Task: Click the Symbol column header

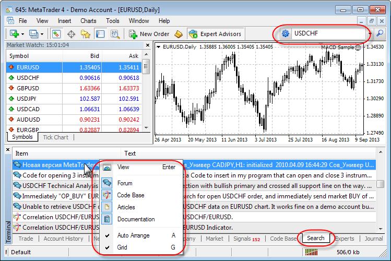Action: (x=34, y=56)
